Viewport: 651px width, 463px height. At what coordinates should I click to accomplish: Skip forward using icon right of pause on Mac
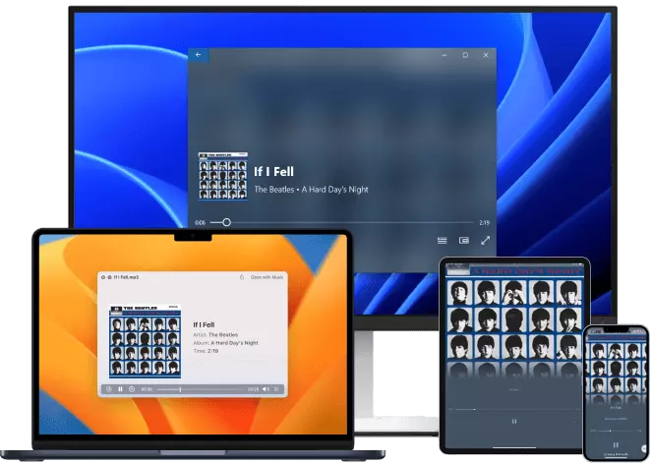coord(132,389)
